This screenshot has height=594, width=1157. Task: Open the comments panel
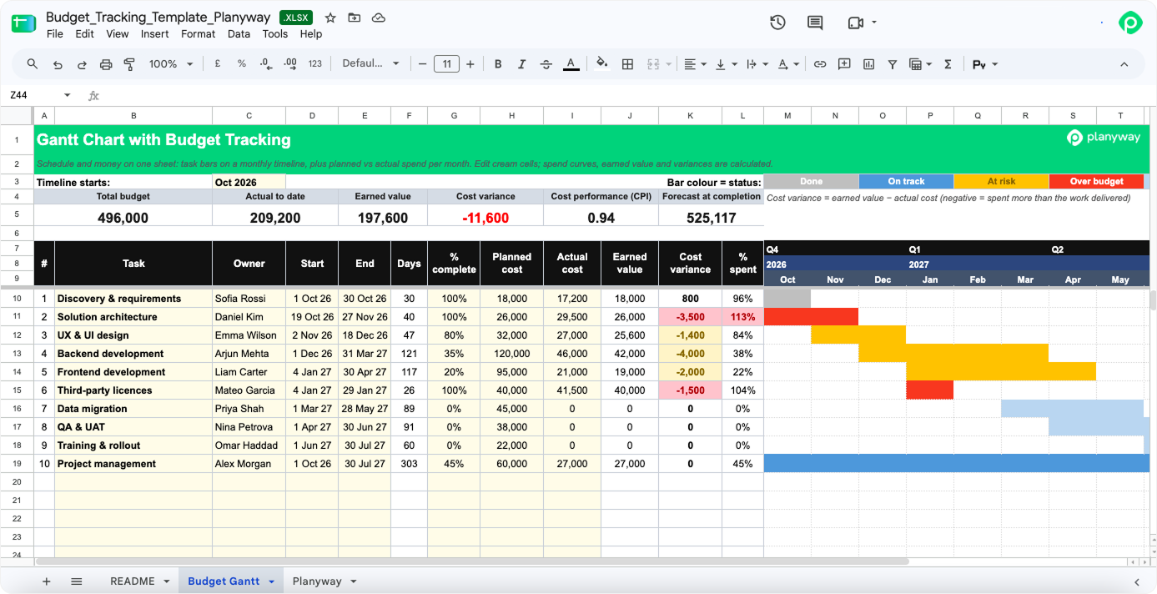tap(815, 23)
